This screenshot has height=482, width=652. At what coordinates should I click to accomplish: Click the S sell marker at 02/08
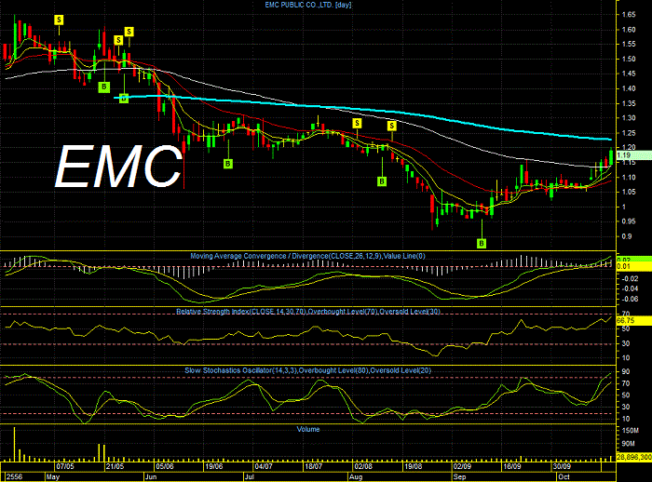pos(357,123)
